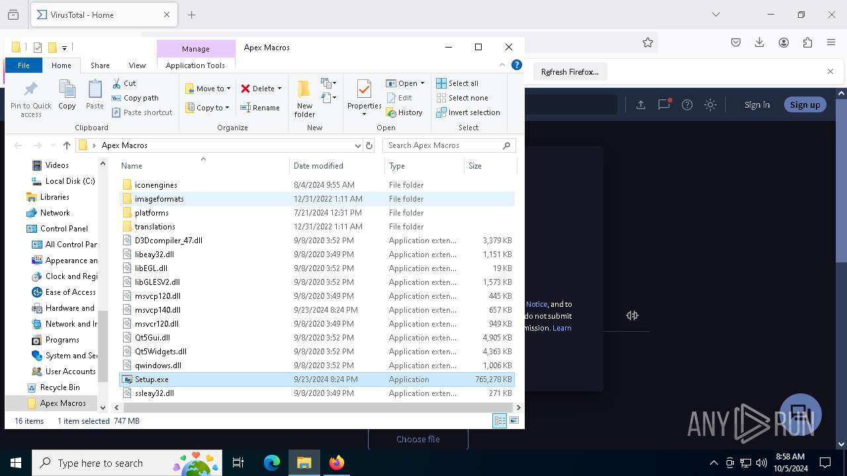The width and height of the screenshot is (847, 476).
Task: Open VirusTotal help question icon
Action: click(x=687, y=104)
